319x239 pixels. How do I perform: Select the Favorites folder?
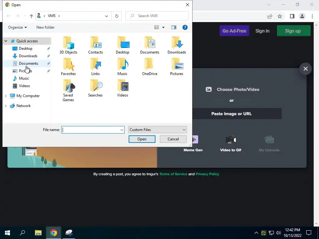[68, 67]
